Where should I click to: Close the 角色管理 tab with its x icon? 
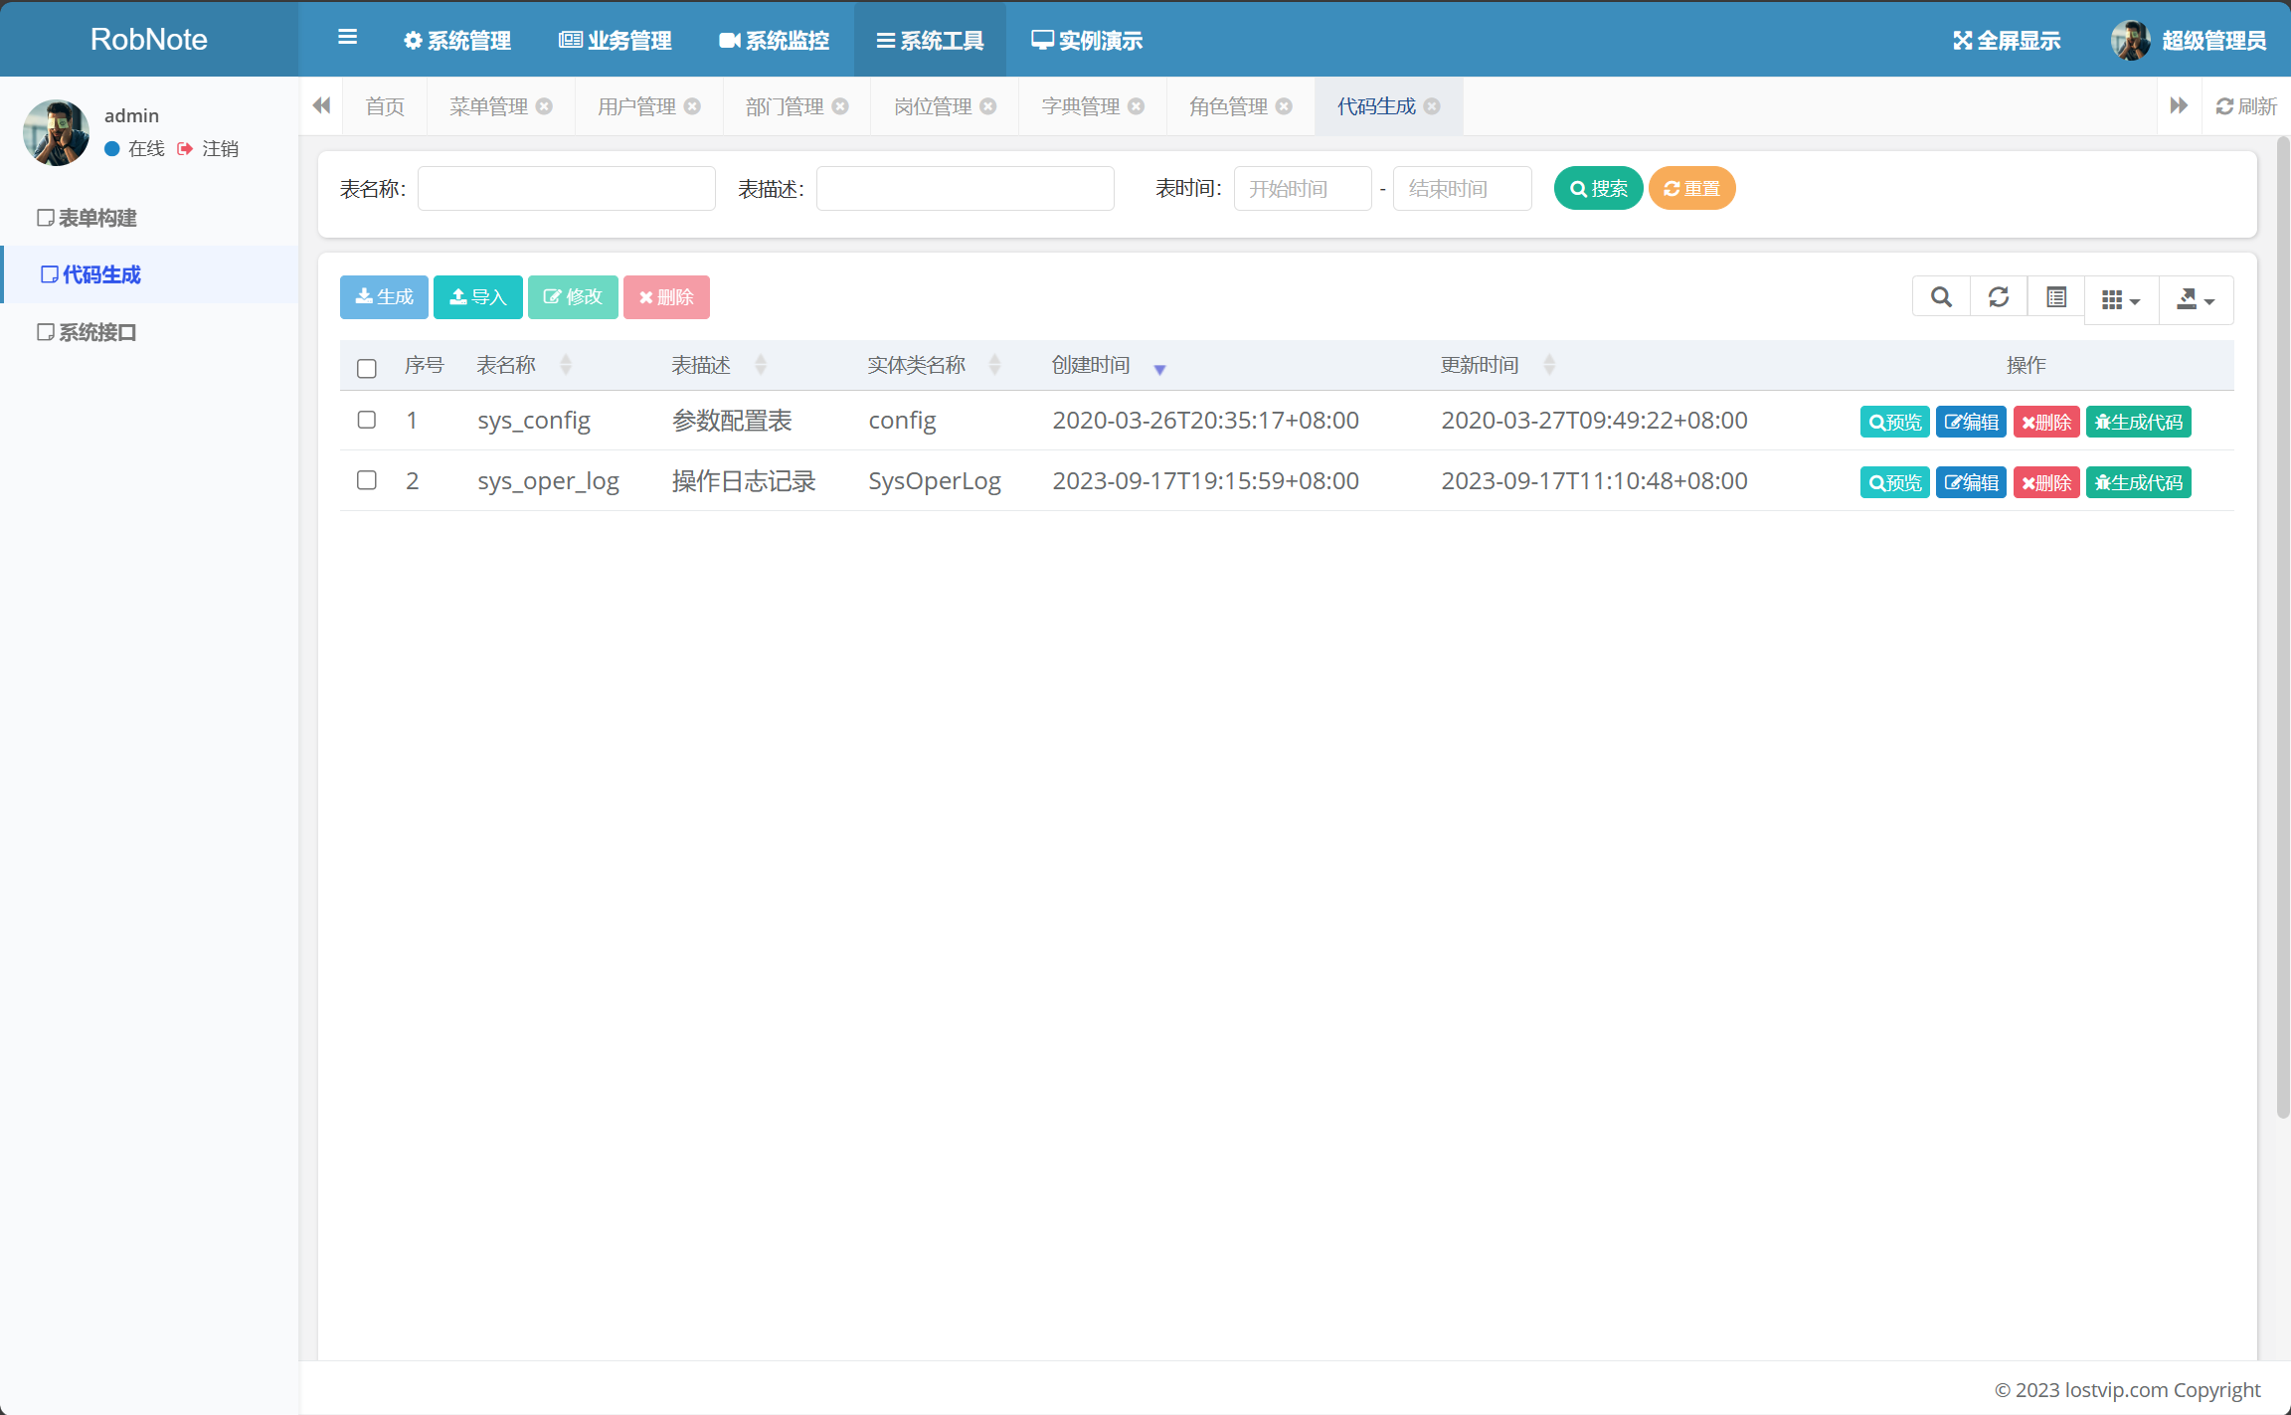1284,106
